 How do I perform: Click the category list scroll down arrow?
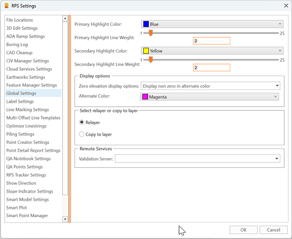coord(65,219)
